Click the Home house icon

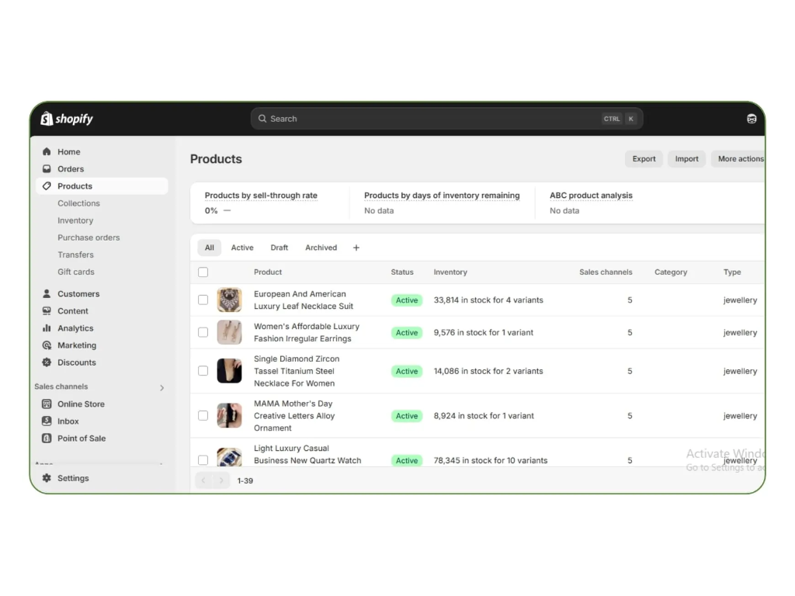(47, 151)
